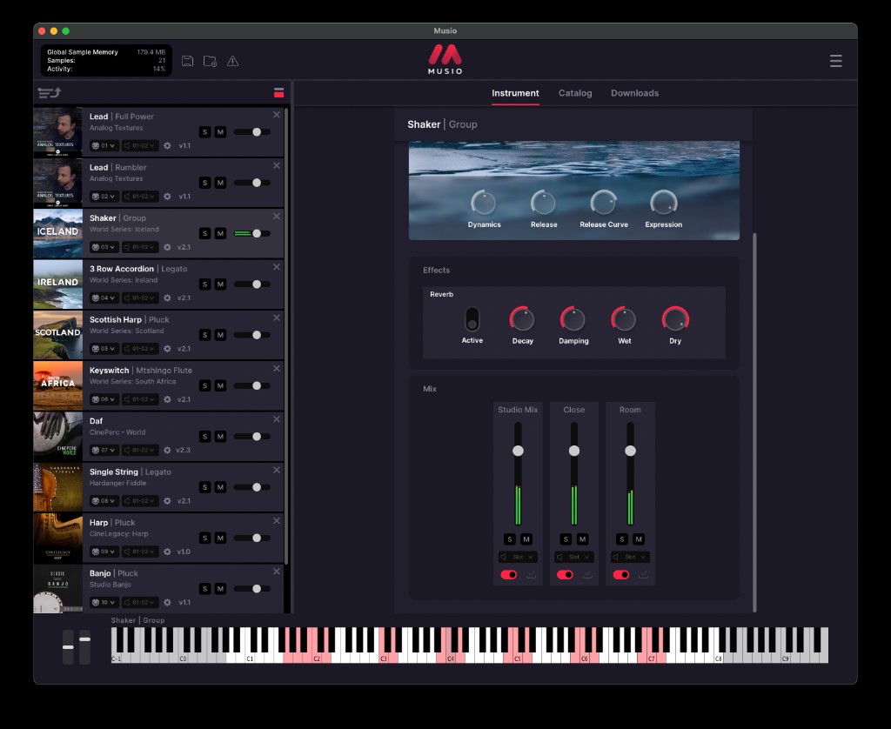Click the warning triangle icon
The width and height of the screenshot is (891, 729).
[x=233, y=61]
